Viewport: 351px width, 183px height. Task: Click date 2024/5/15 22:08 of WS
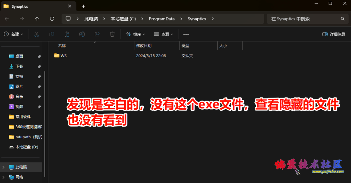(x=151, y=56)
